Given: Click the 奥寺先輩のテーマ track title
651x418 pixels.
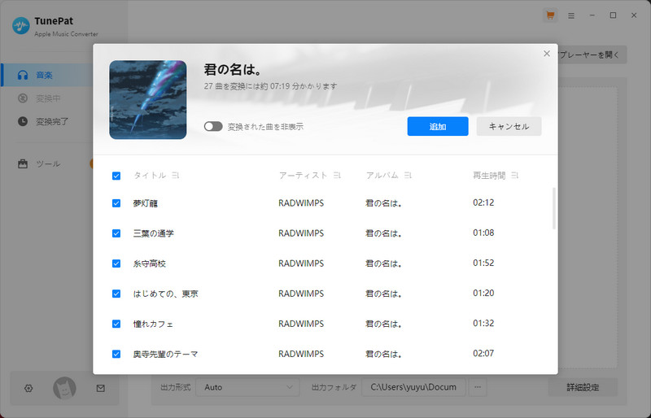Looking at the screenshot, I should [x=165, y=354].
